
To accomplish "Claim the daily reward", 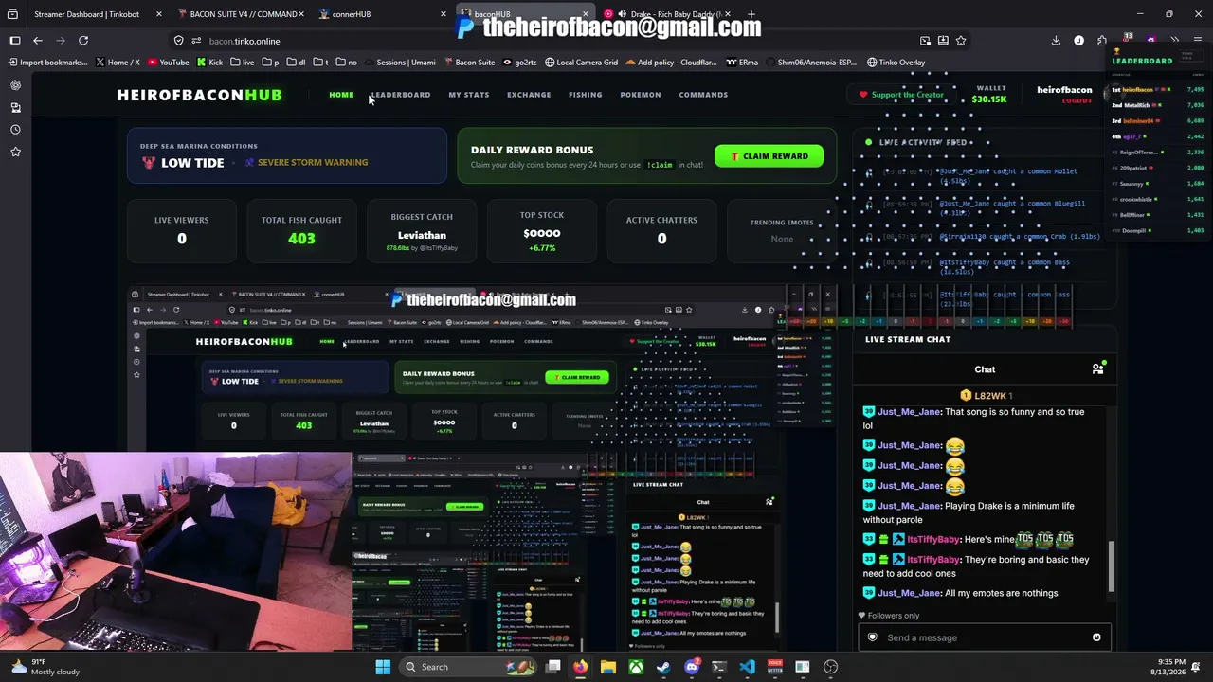I will (x=769, y=156).
